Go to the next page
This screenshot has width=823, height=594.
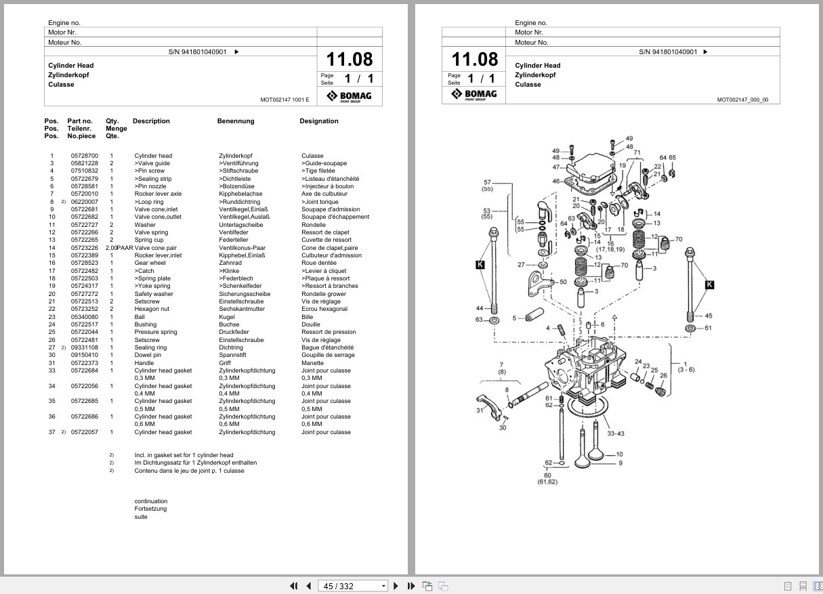pos(397,586)
